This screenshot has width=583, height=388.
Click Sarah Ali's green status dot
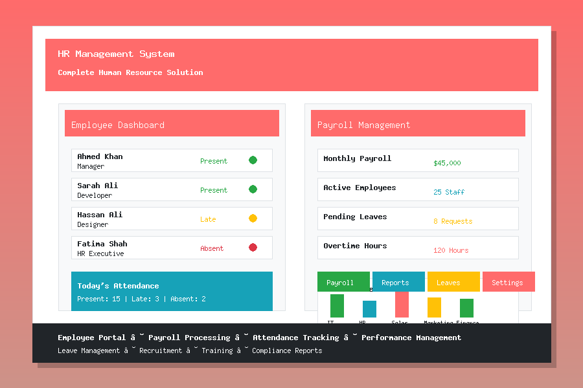[253, 189]
